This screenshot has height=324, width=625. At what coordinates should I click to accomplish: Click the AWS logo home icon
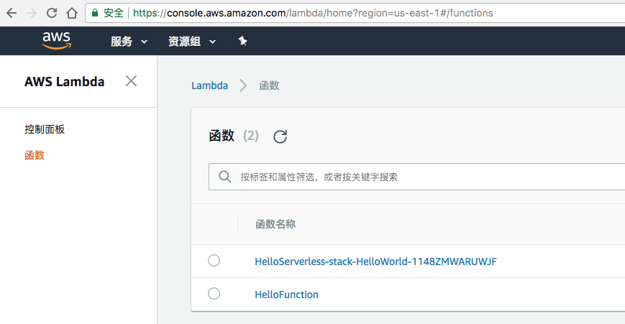point(57,41)
